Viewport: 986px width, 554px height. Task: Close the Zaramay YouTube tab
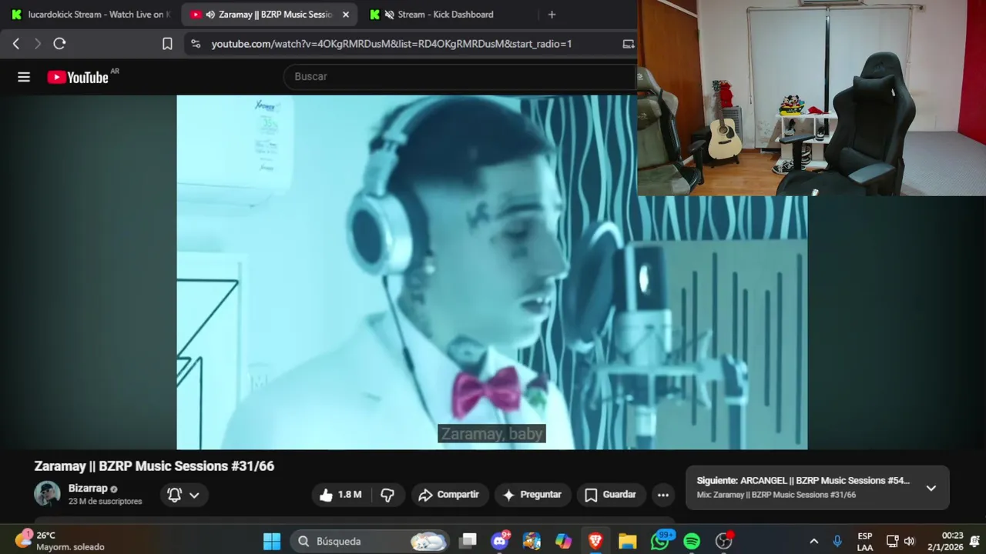pos(345,15)
